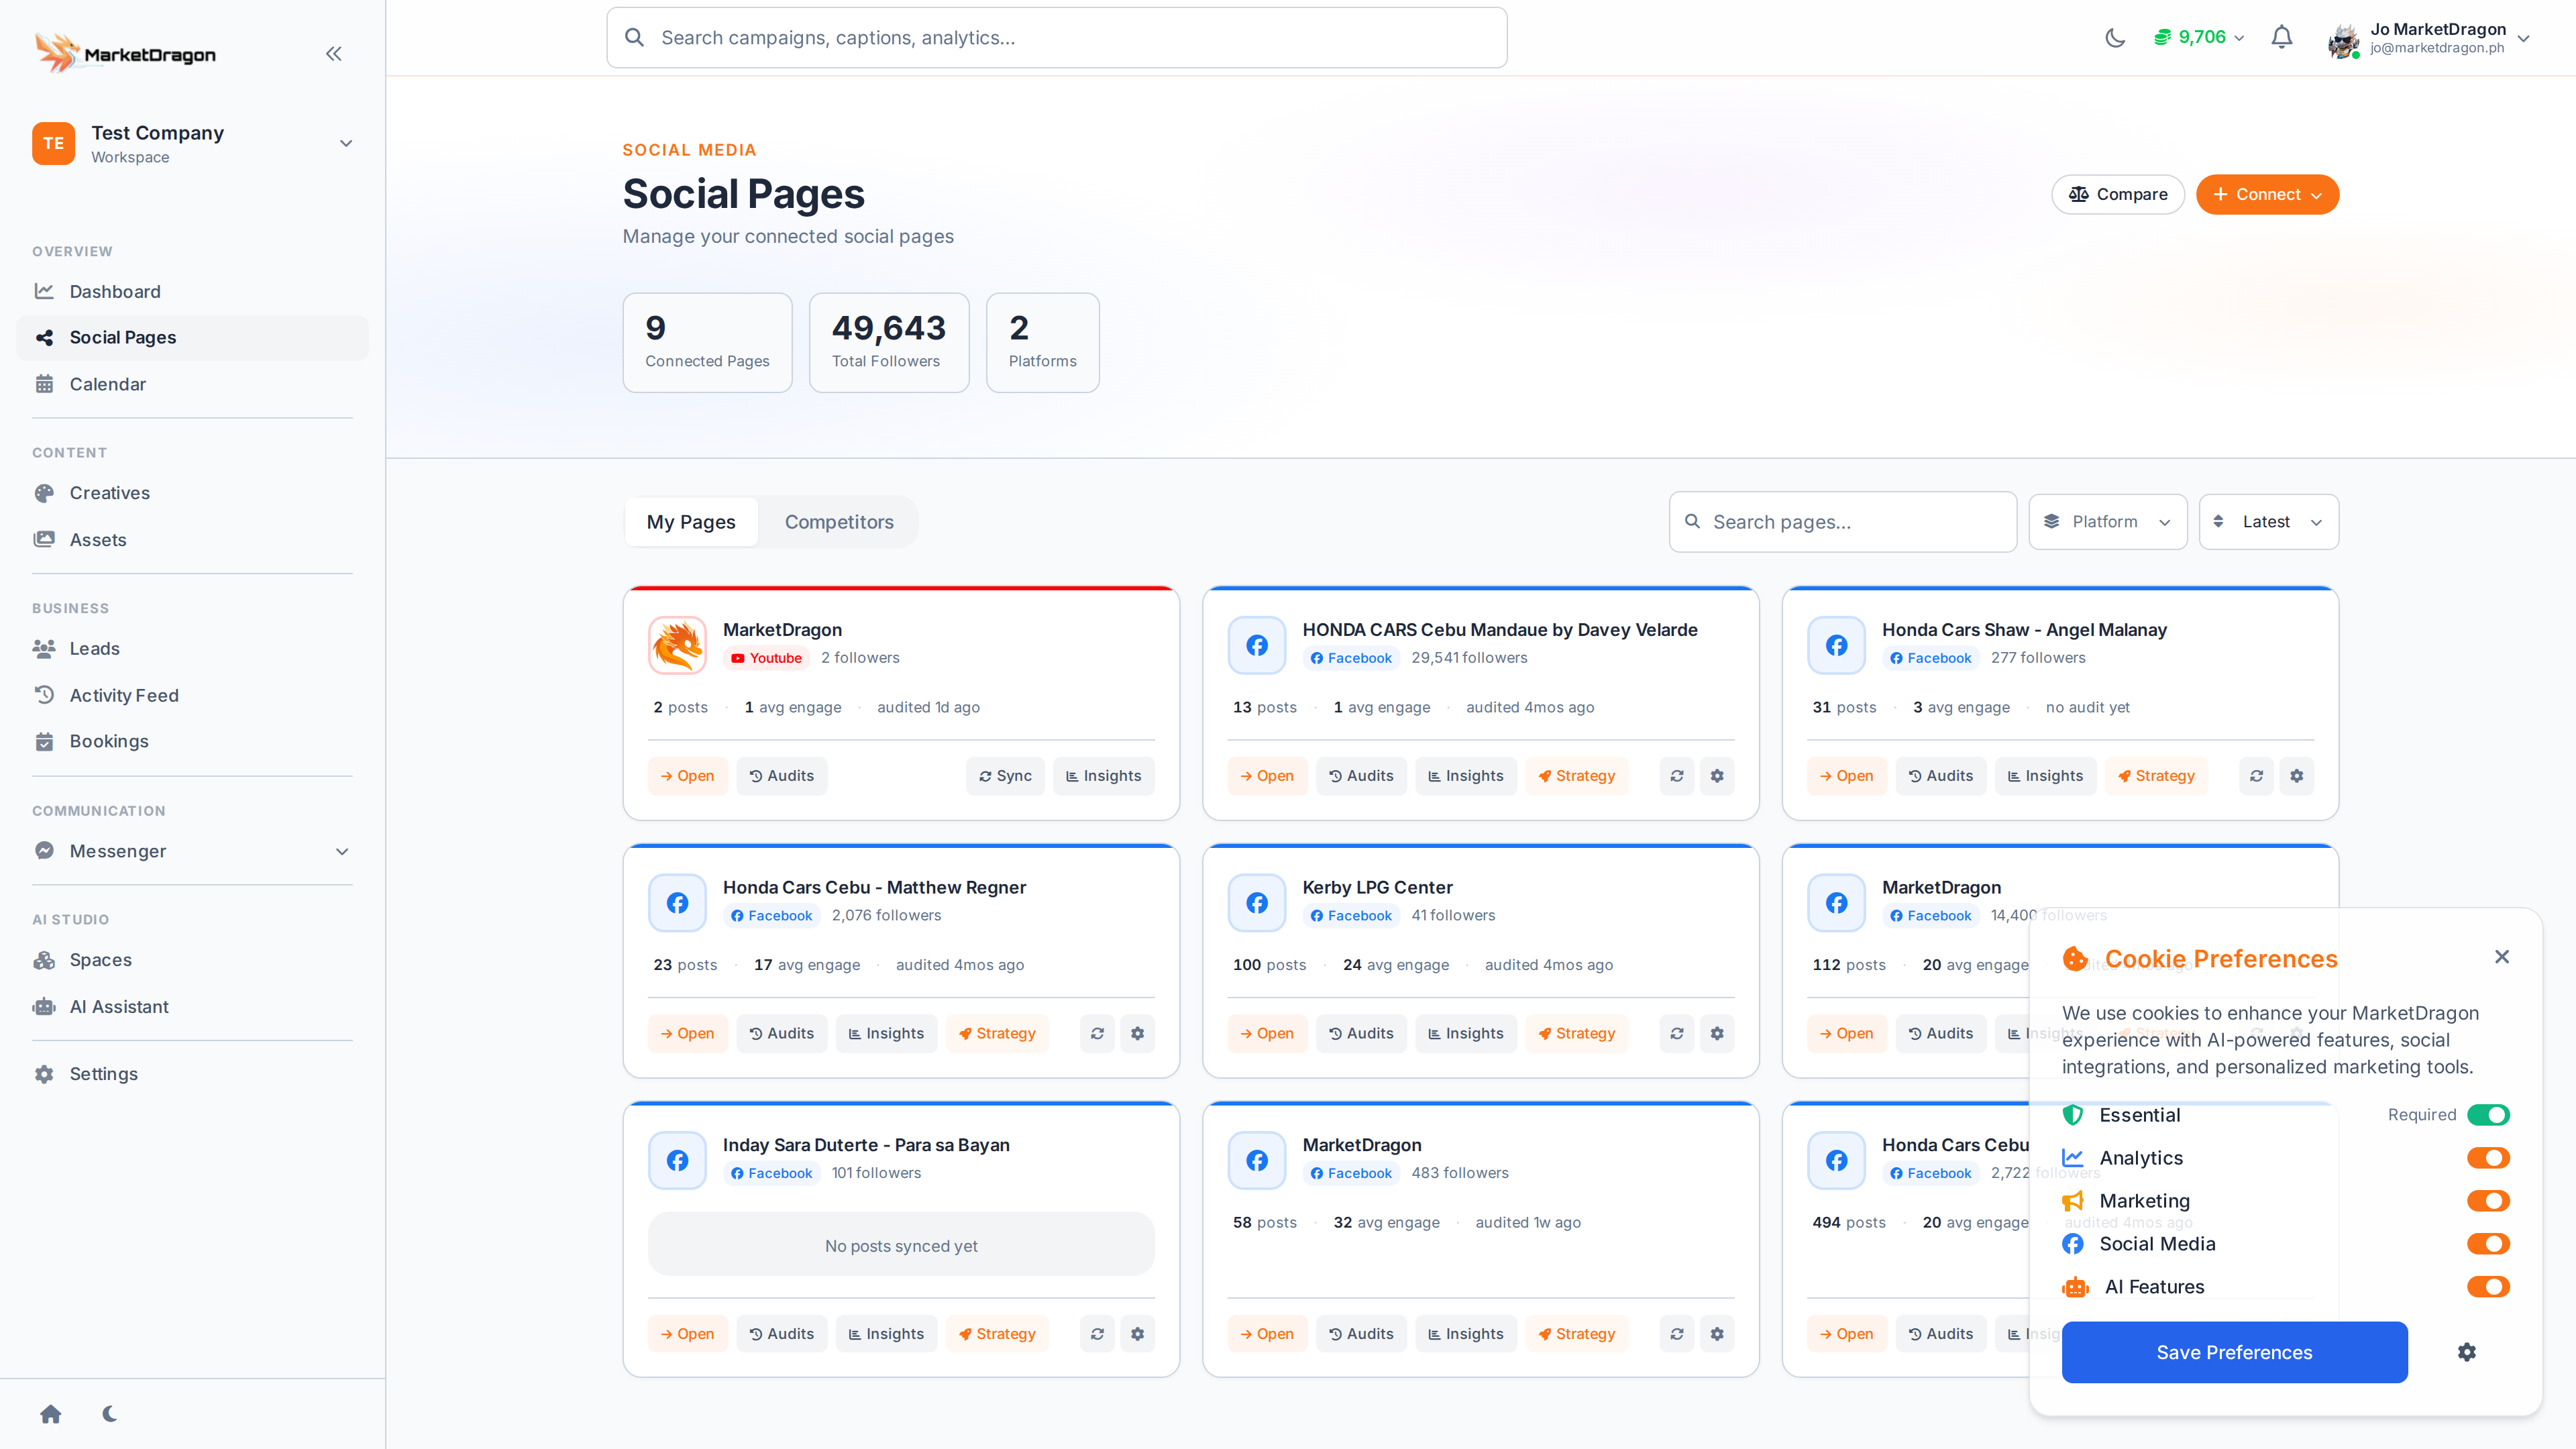Viewport: 2576px width, 1449px height.
Task: Open Jo MarketDragon account menu chevron
Action: point(2523,39)
